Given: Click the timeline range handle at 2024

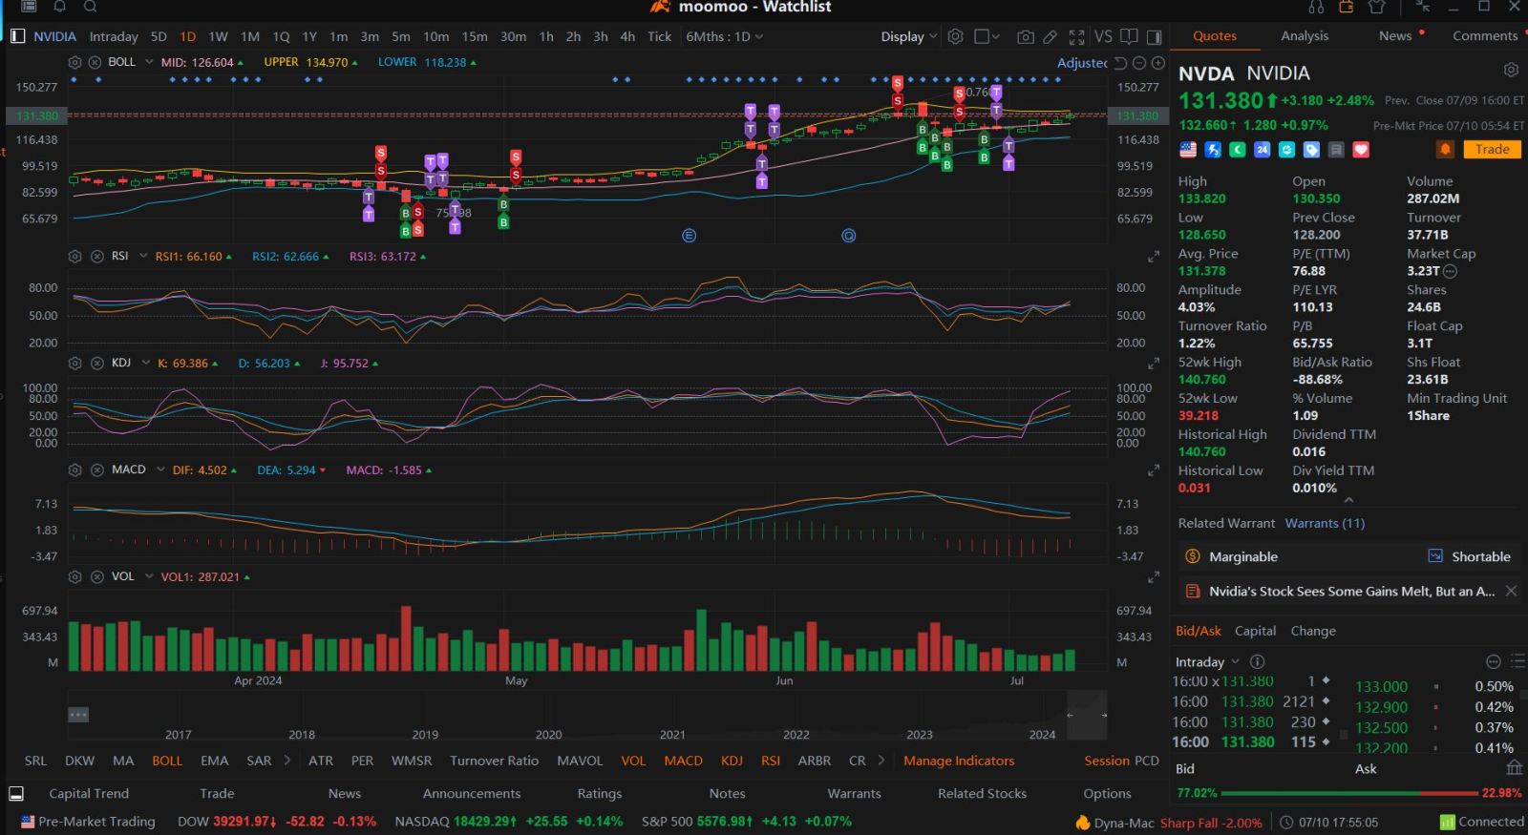Looking at the screenshot, I should point(1070,715).
